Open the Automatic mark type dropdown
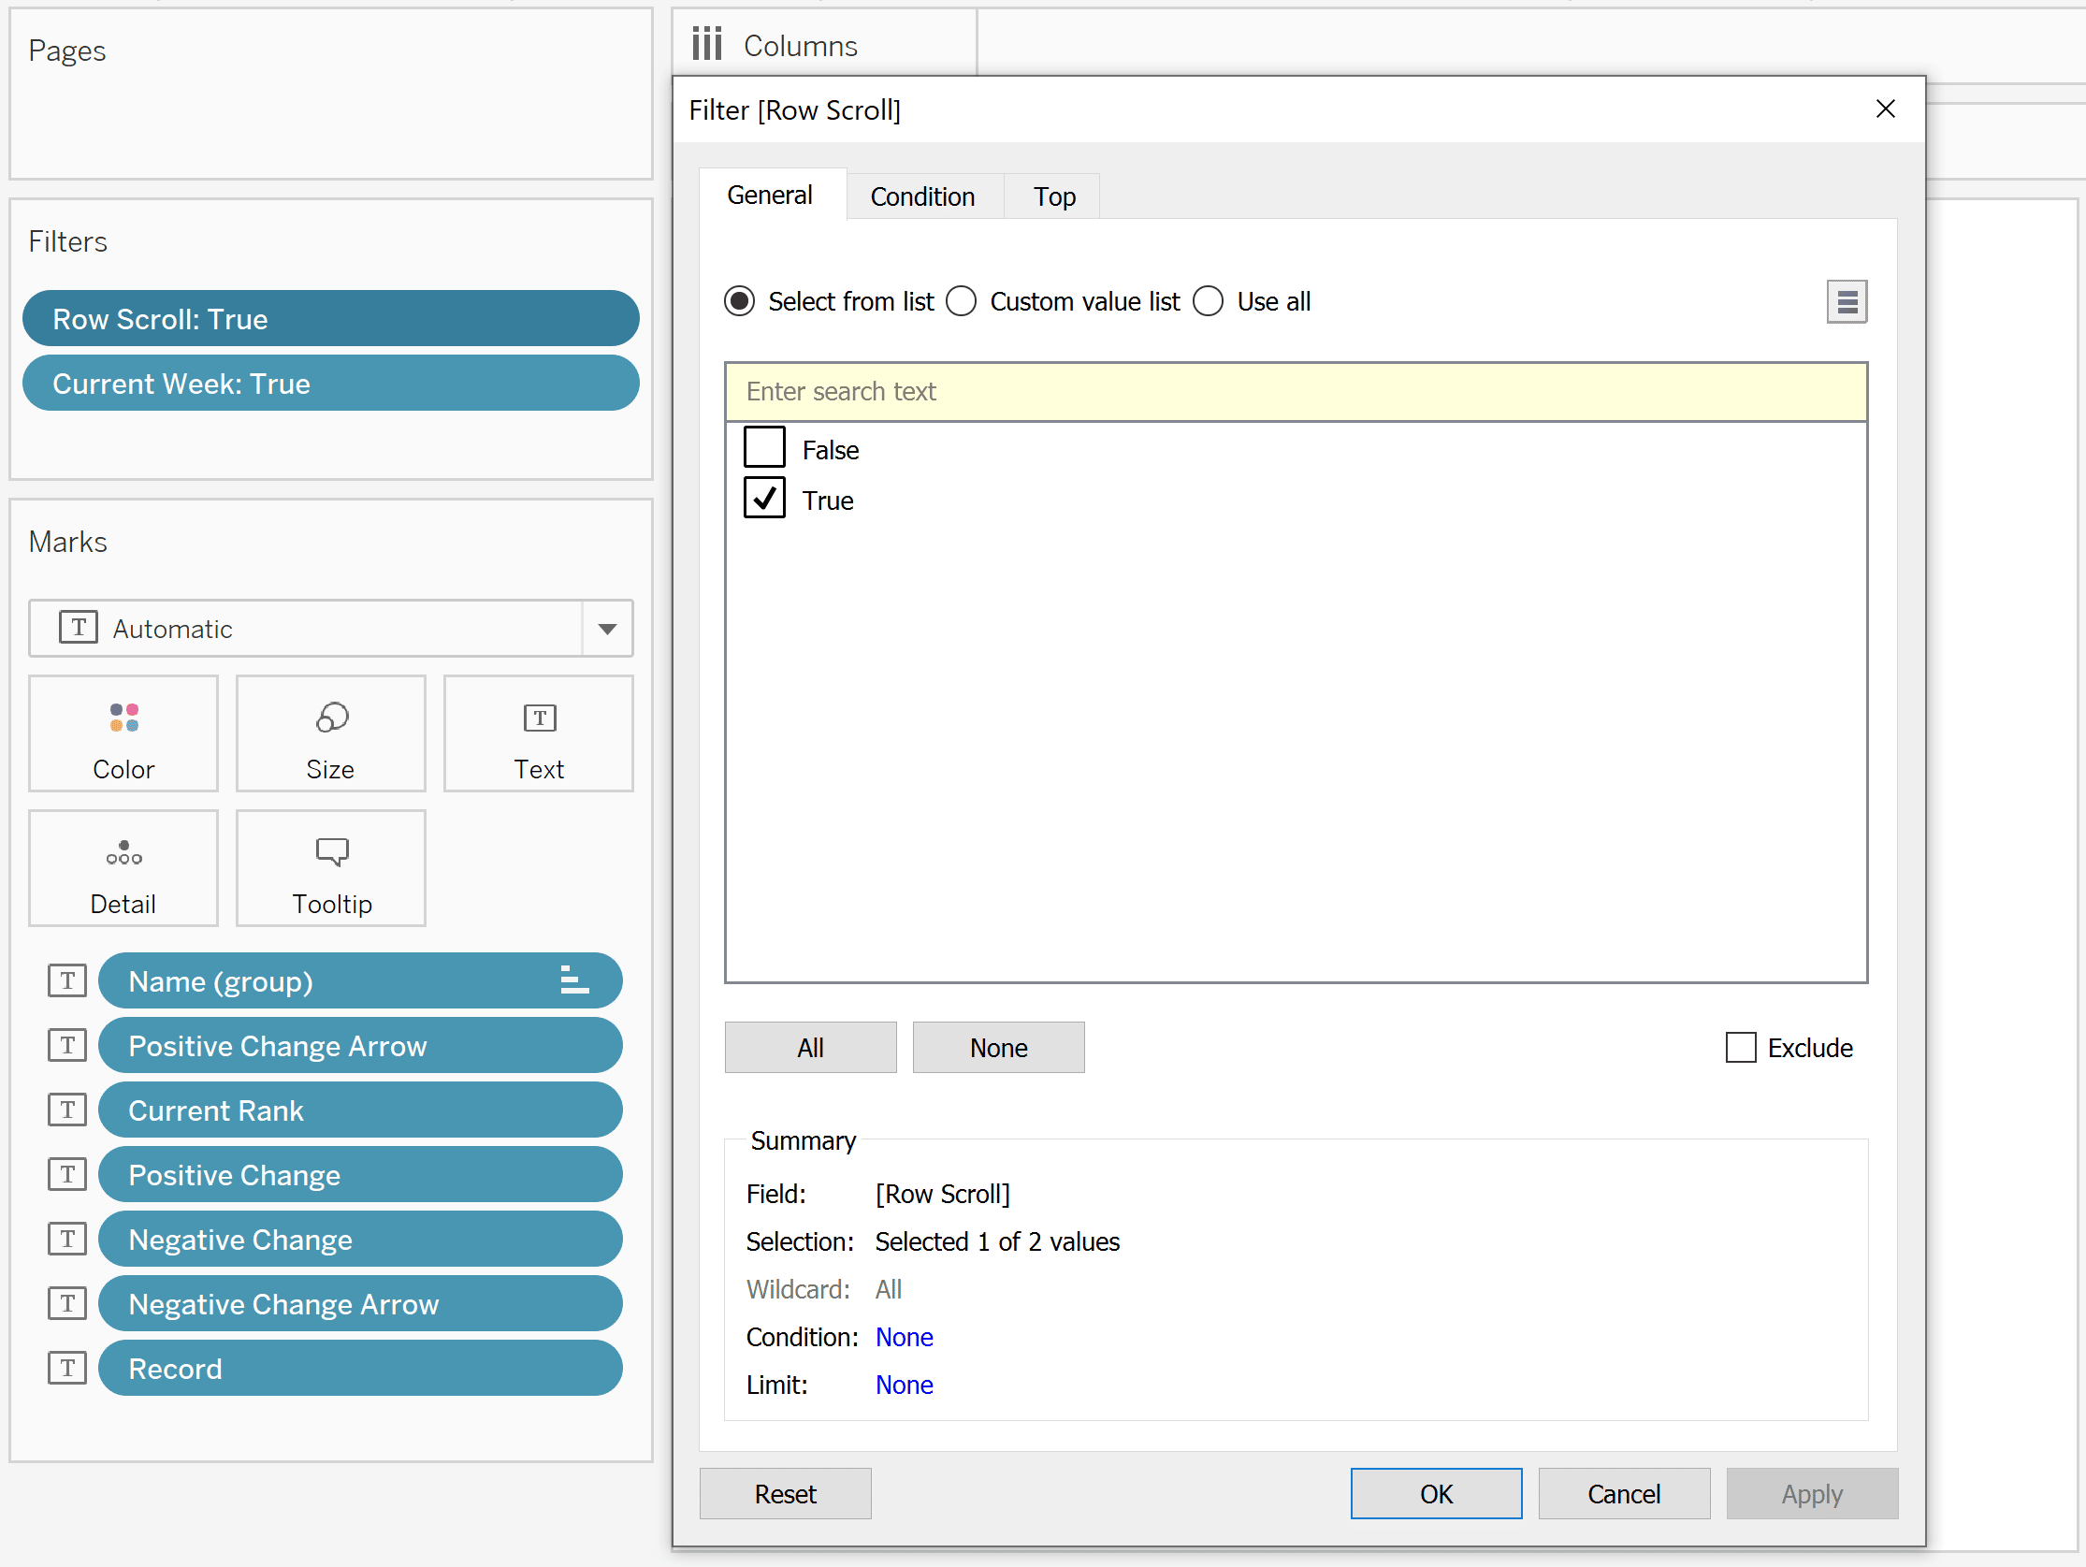Image resolution: width=2086 pixels, height=1567 pixels. (331, 629)
